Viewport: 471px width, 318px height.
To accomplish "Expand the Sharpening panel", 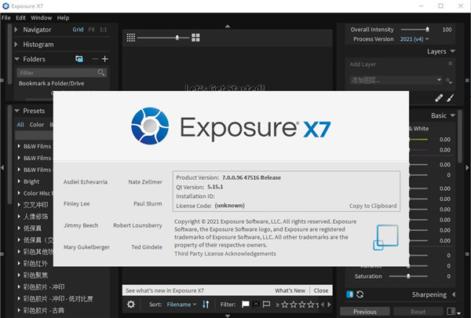I will point(454,294).
